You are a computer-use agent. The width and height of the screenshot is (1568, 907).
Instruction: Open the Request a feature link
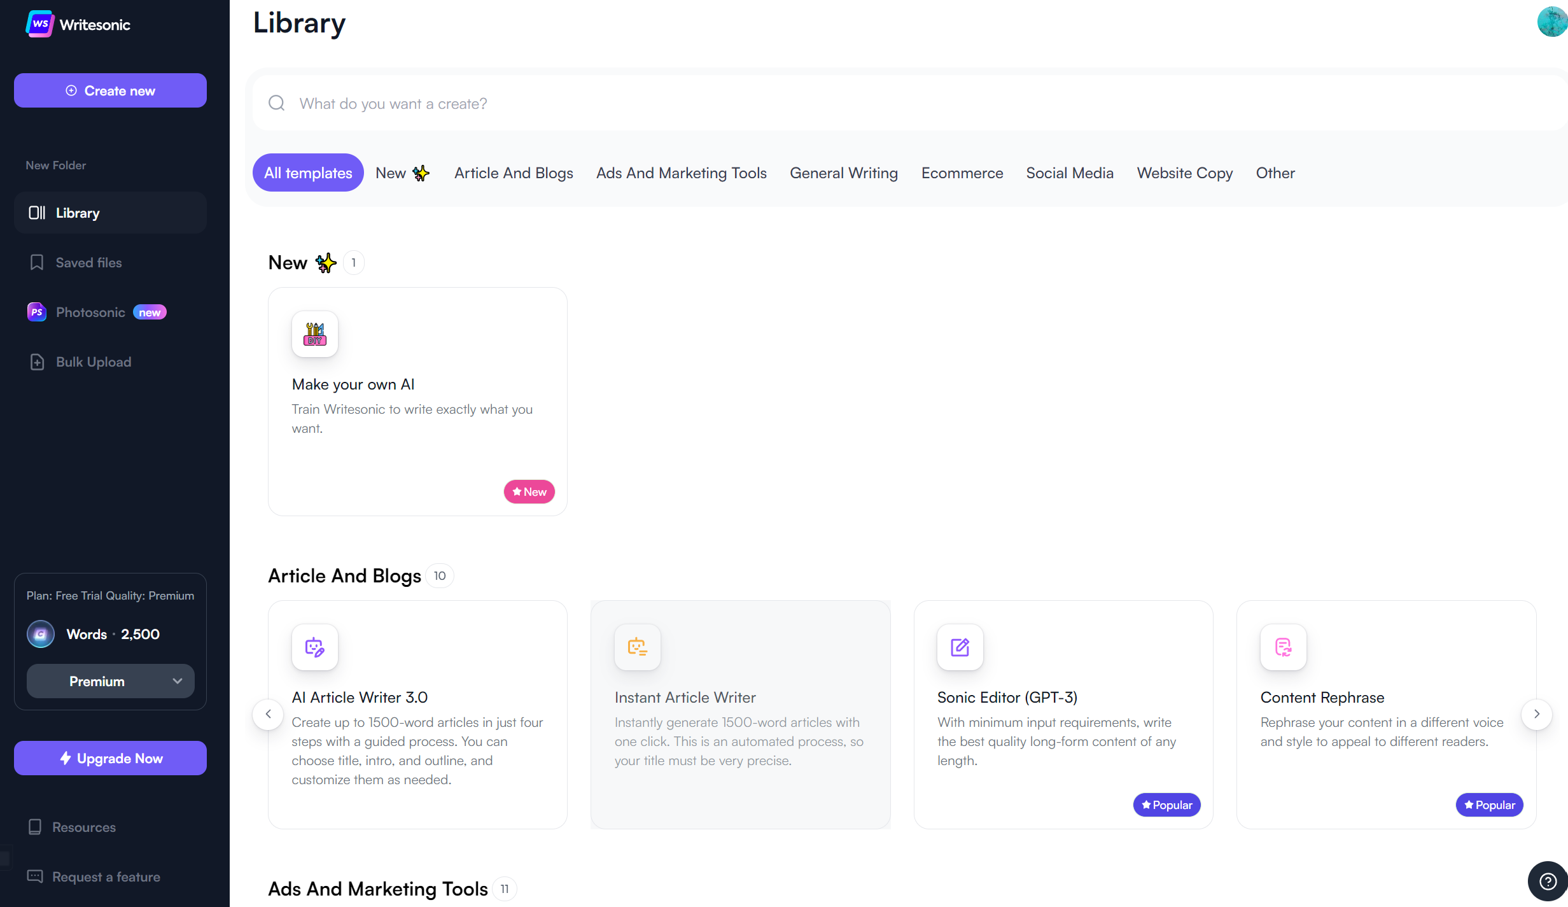click(x=106, y=877)
